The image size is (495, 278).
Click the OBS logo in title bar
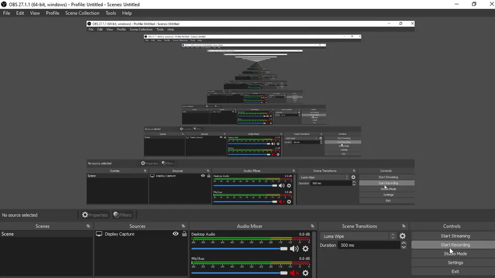point(4,4)
